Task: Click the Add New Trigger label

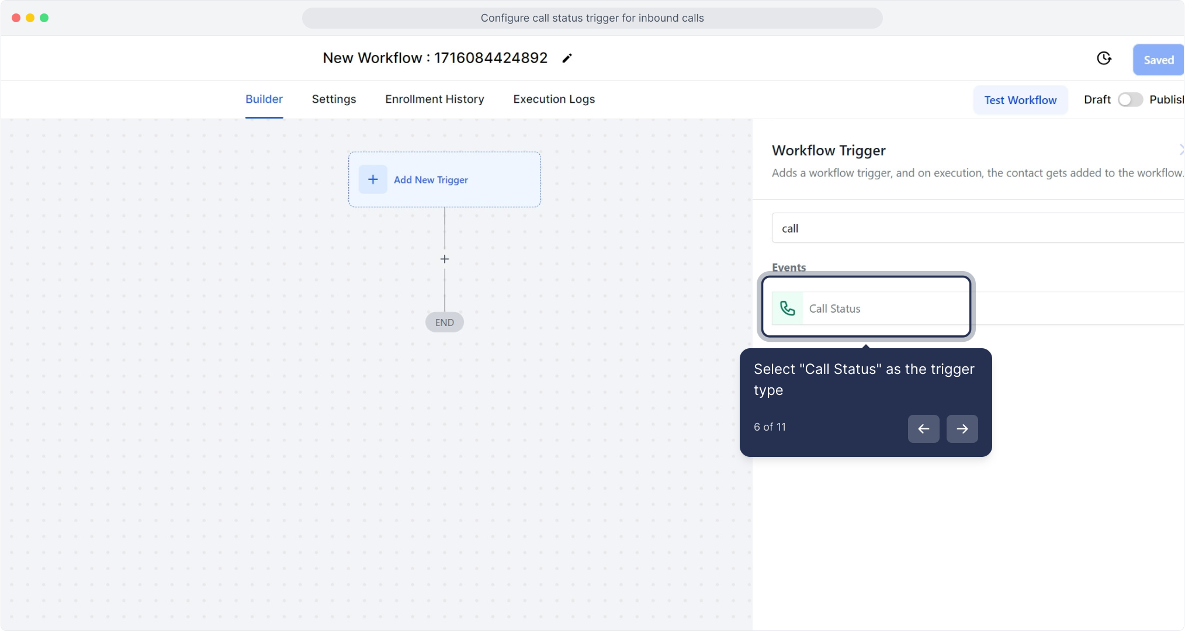Action: coord(431,180)
